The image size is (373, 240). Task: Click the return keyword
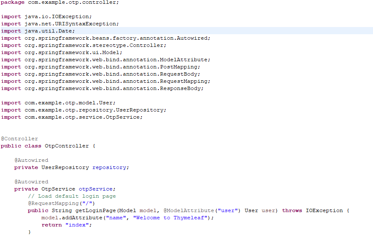click(x=52, y=225)
